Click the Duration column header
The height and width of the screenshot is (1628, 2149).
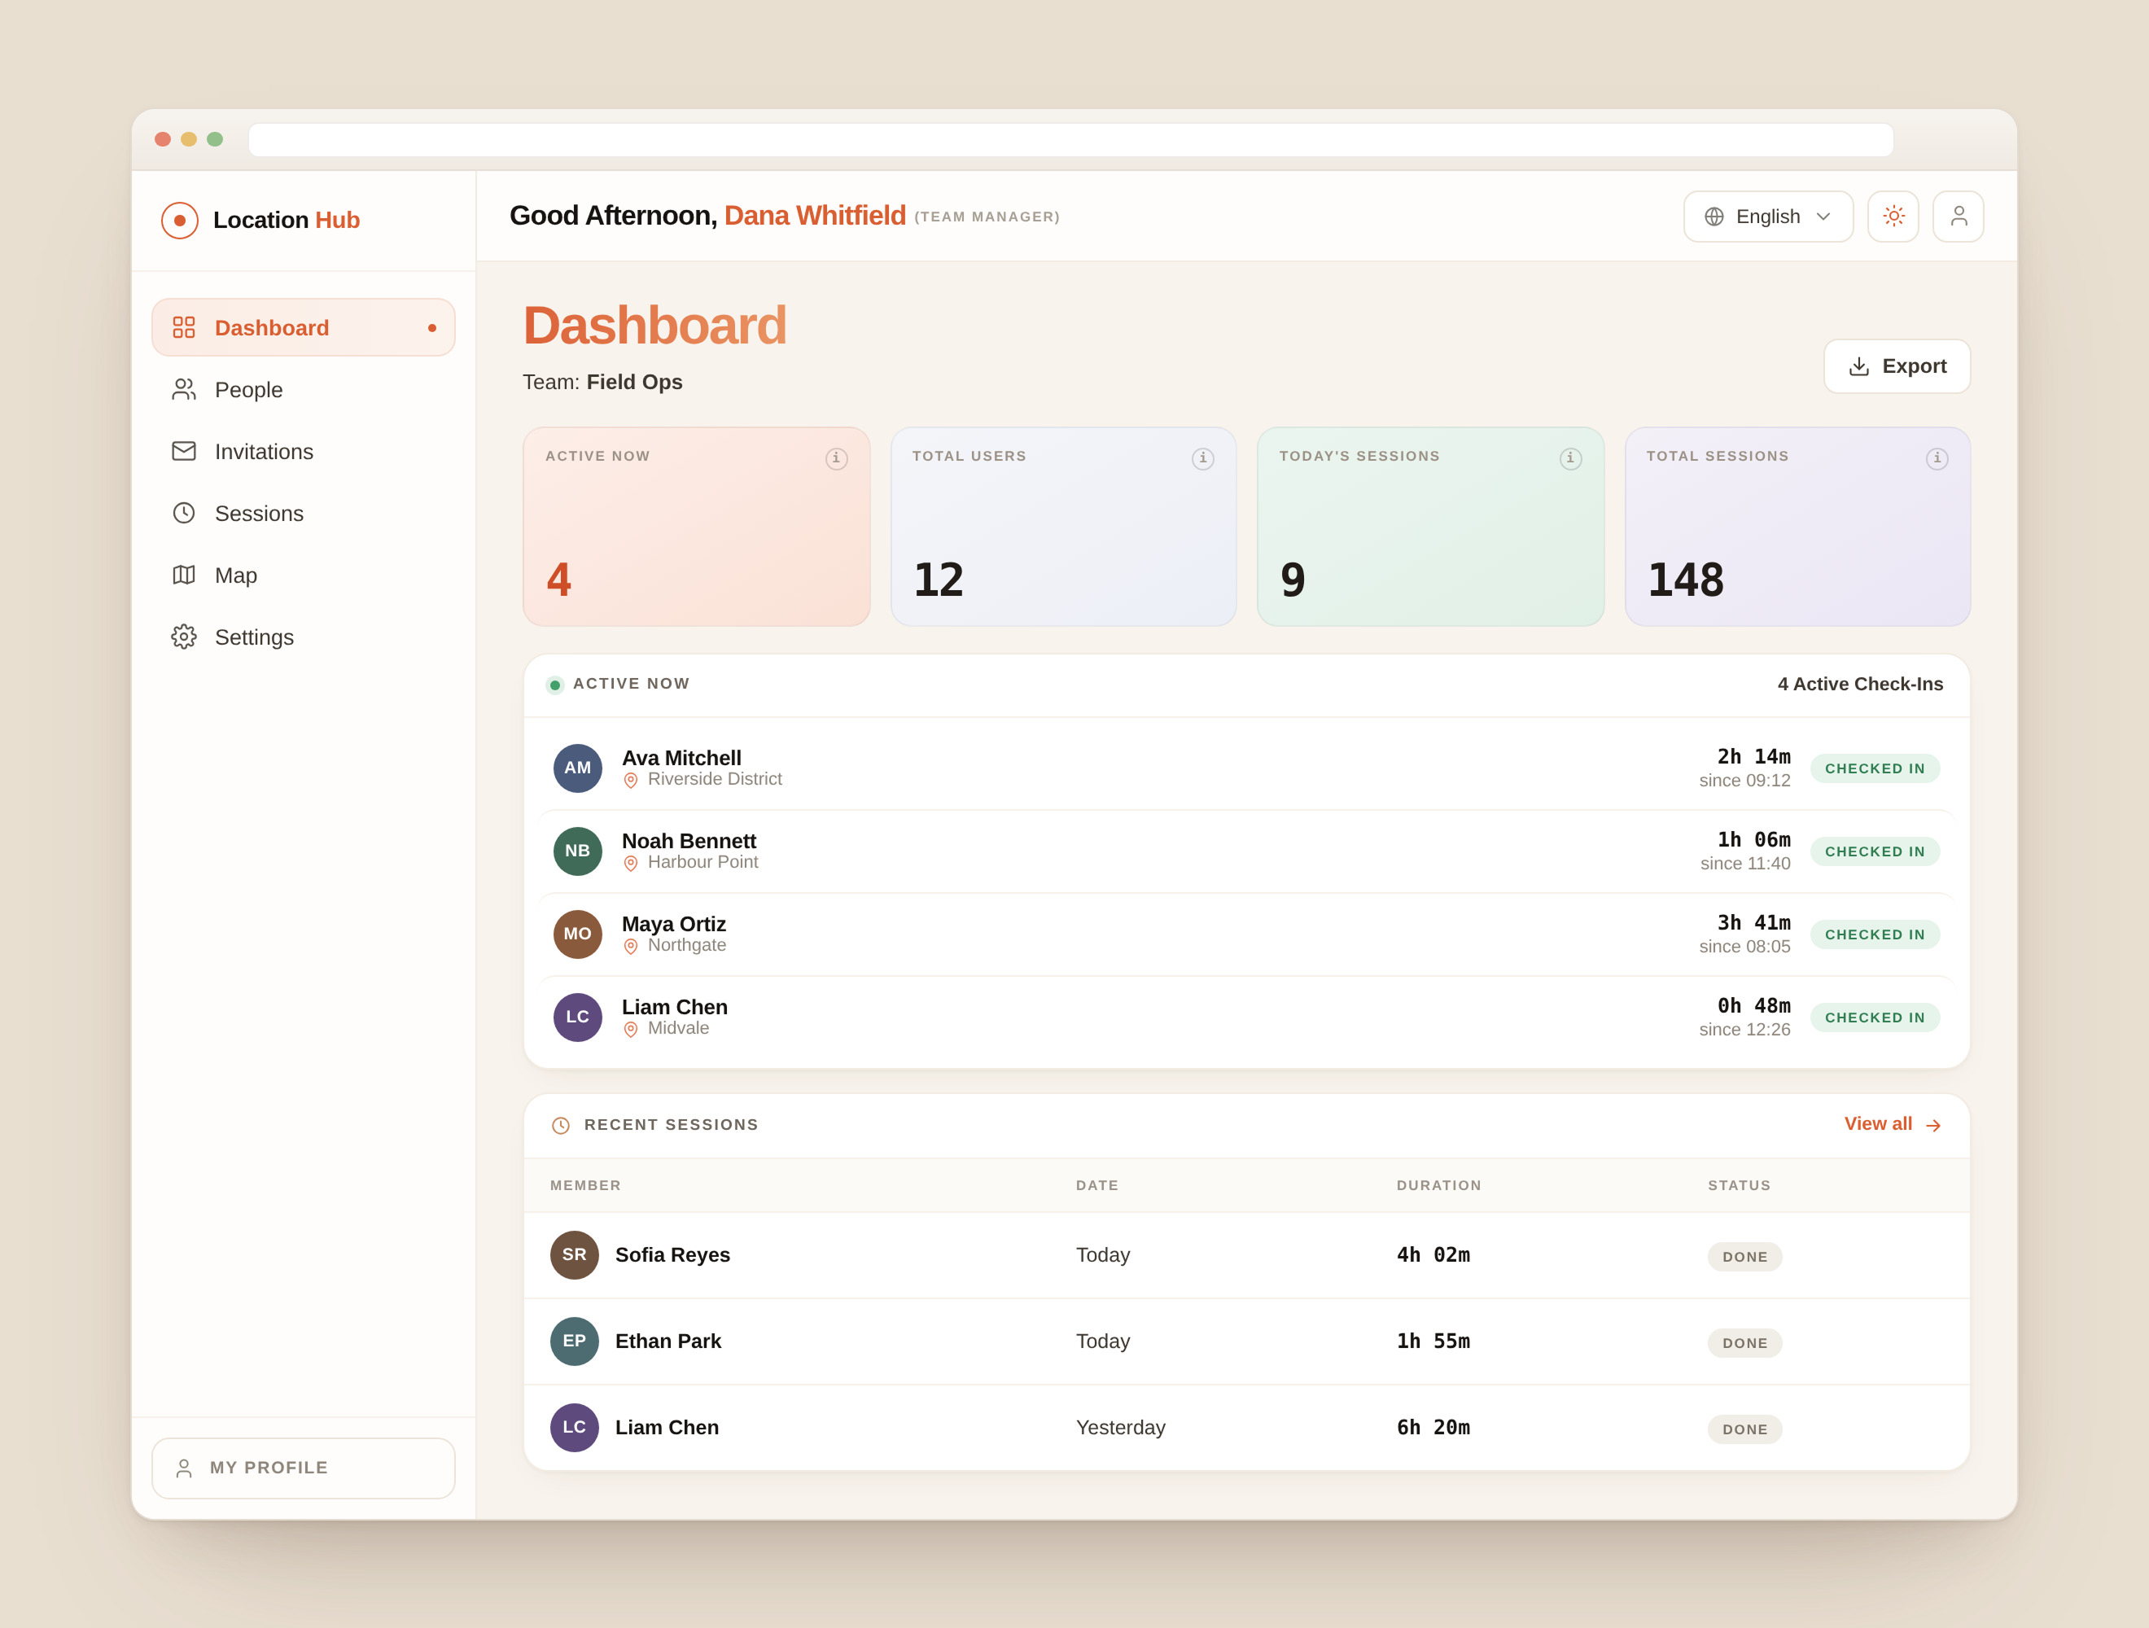pos(1439,1185)
